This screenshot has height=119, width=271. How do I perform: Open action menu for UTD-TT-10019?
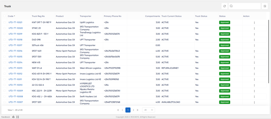[x=254, y=34]
